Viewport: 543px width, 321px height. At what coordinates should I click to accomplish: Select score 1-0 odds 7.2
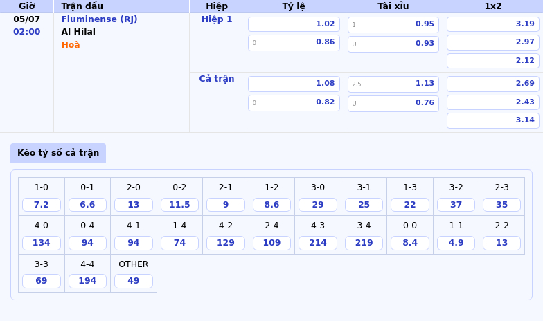(42, 205)
